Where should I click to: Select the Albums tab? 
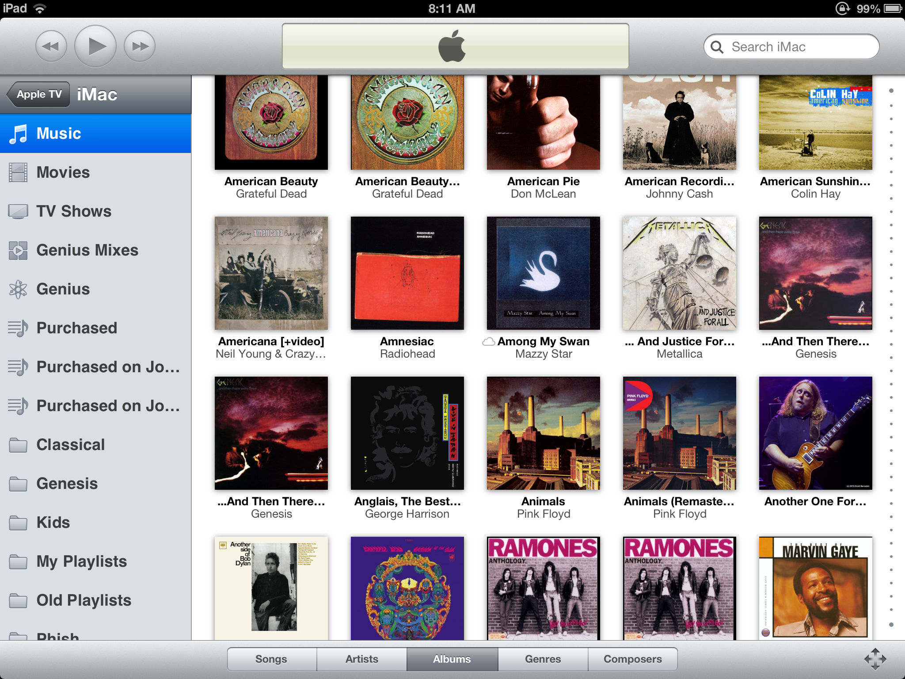click(x=452, y=660)
